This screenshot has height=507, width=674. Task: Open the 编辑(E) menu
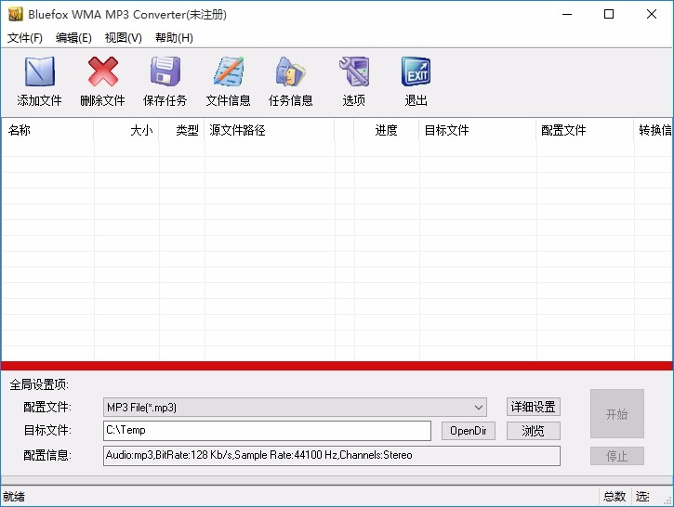click(73, 38)
